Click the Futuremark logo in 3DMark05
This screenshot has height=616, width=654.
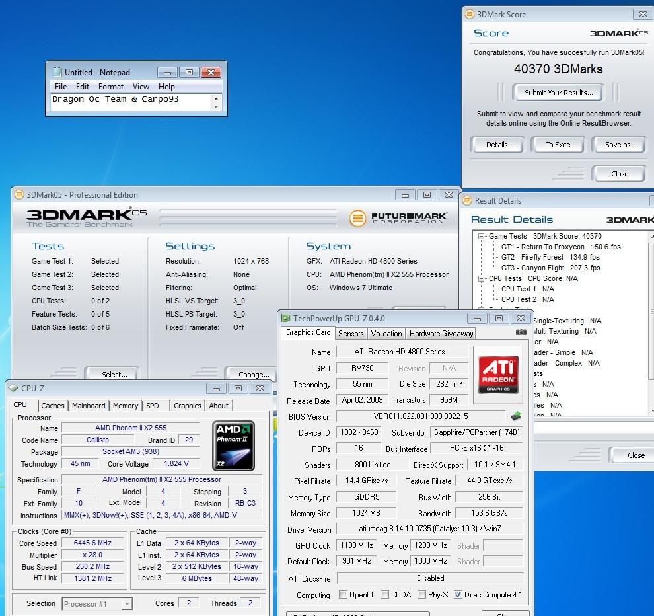point(398,217)
